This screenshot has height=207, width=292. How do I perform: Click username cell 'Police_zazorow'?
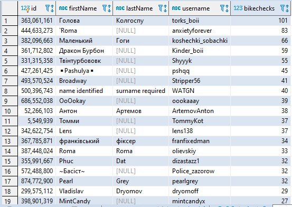click(x=200, y=171)
